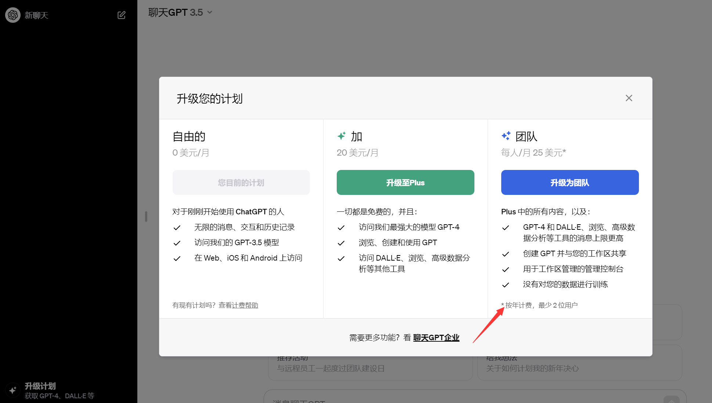Click the text 对于刚刚开始使用 ChatGPT 的人
This screenshot has height=403, width=712.
(x=228, y=212)
